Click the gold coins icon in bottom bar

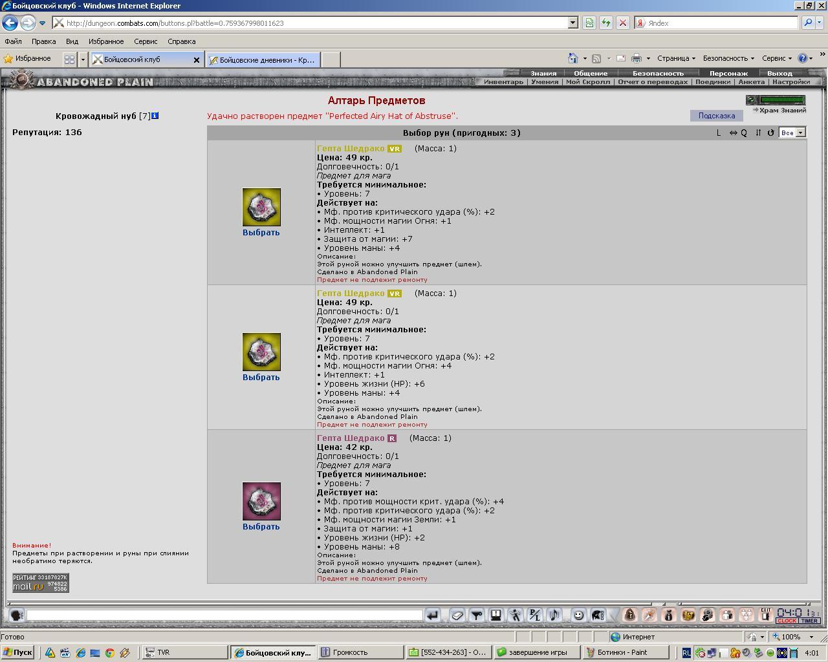coord(688,615)
